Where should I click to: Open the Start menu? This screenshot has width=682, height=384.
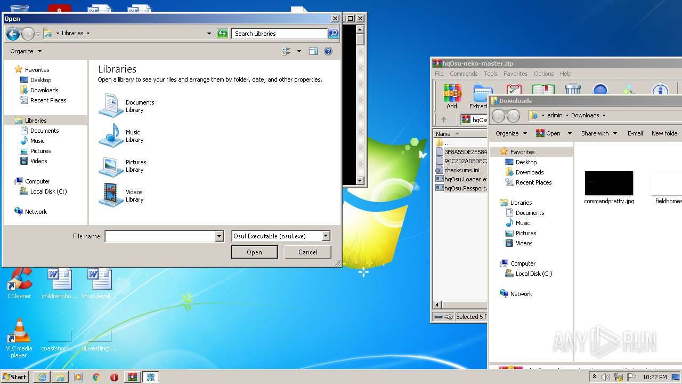tap(15, 377)
